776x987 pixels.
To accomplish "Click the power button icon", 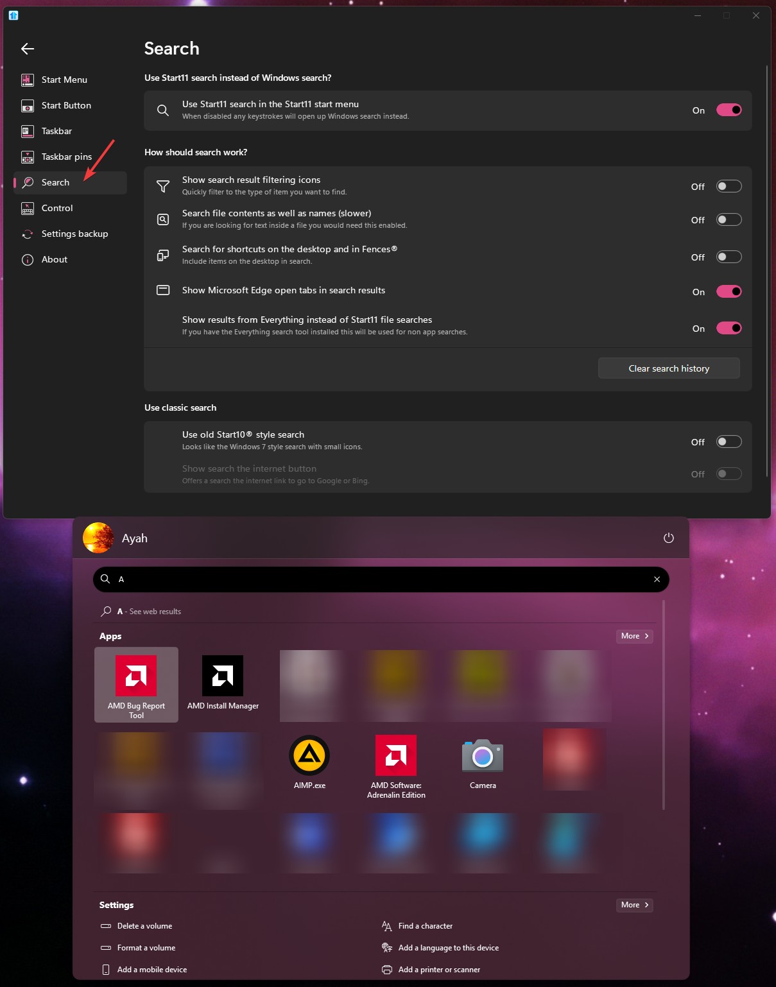I will point(668,538).
